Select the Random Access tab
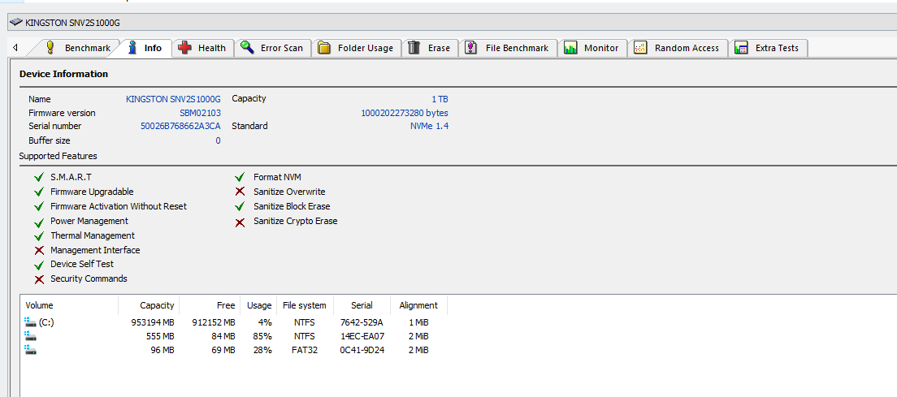Screen dimensions: 897x397 tap(678, 48)
